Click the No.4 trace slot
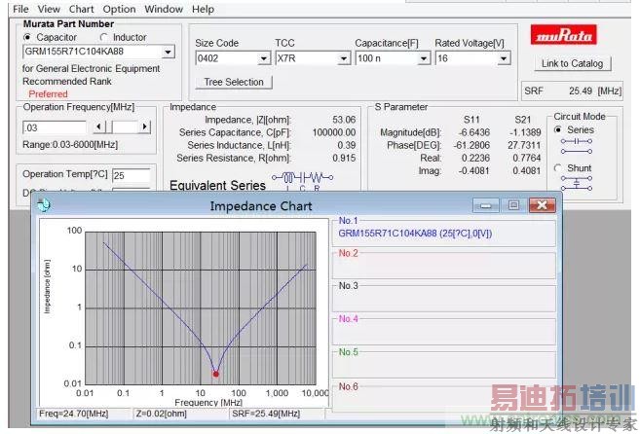 click(x=444, y=332)
